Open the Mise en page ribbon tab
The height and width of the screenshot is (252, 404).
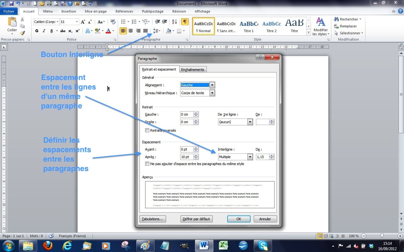96,11
